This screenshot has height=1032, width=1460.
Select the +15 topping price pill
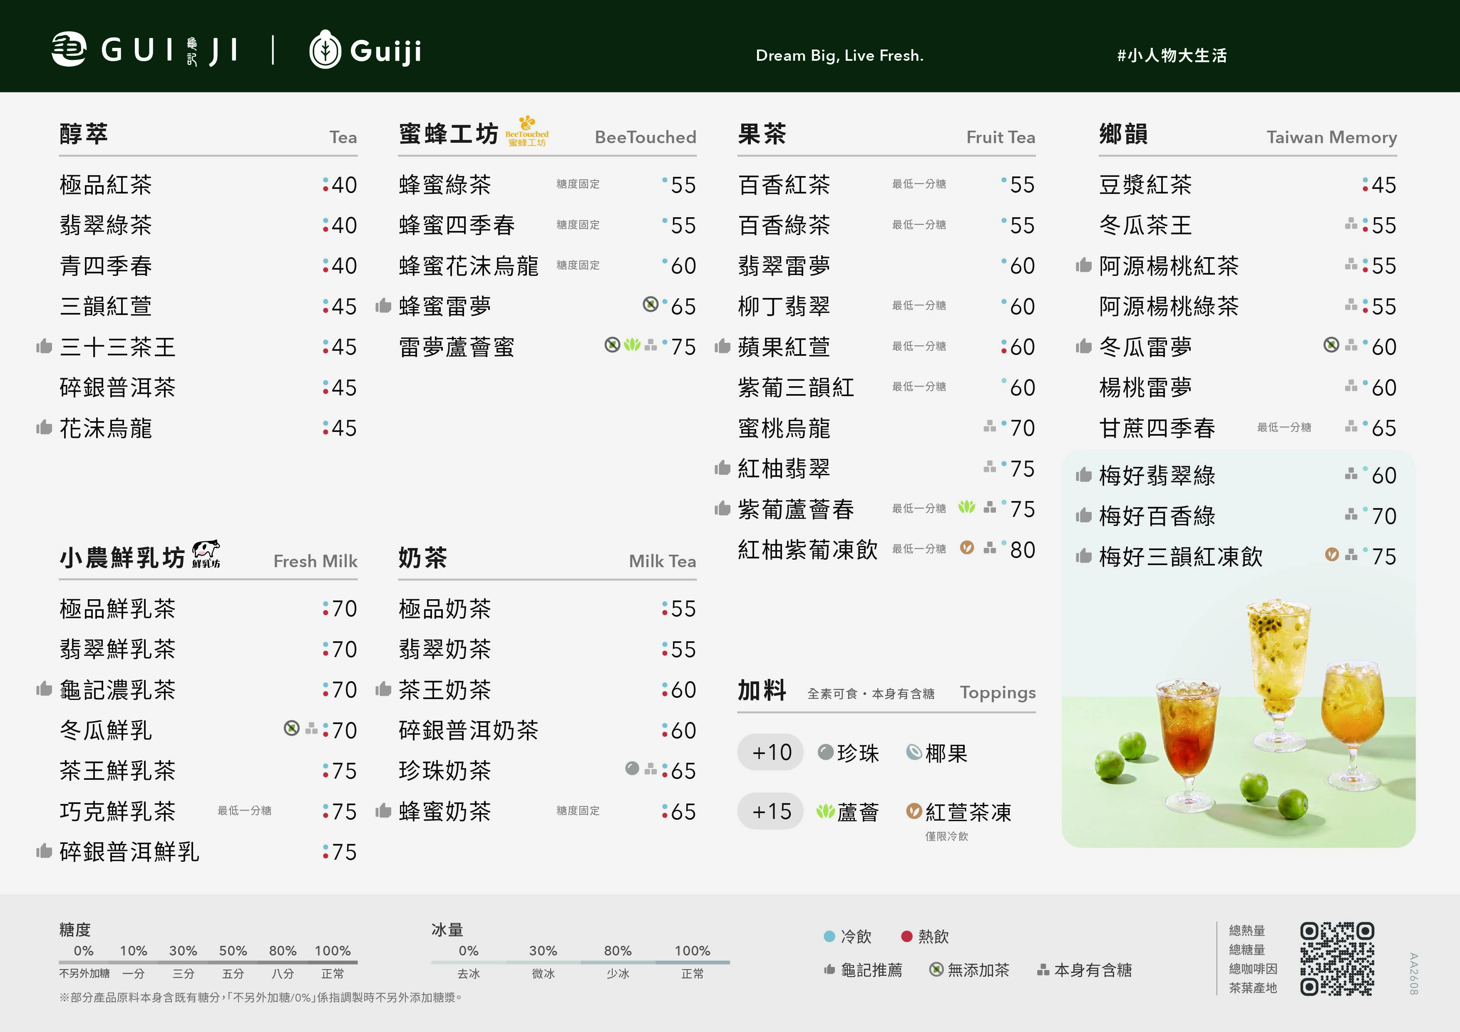tap(771, 811)
